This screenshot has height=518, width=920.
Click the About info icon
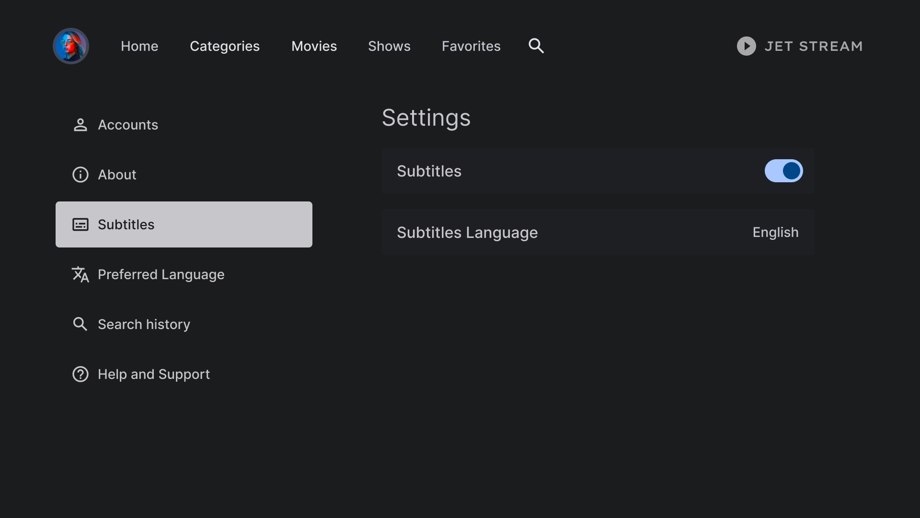(80, 175)
